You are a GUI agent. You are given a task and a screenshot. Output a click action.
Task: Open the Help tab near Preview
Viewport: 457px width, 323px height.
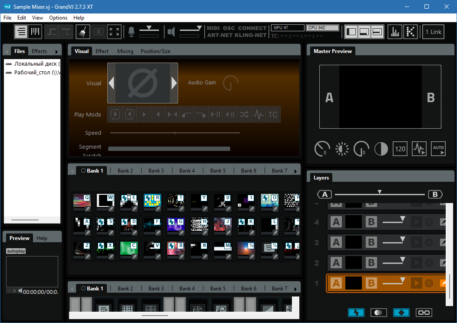tap(42, 238)
